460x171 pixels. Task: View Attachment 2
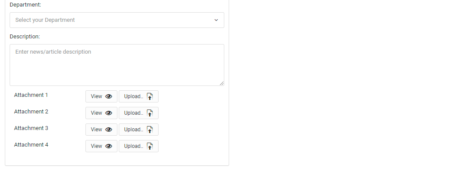pos(101,113)
